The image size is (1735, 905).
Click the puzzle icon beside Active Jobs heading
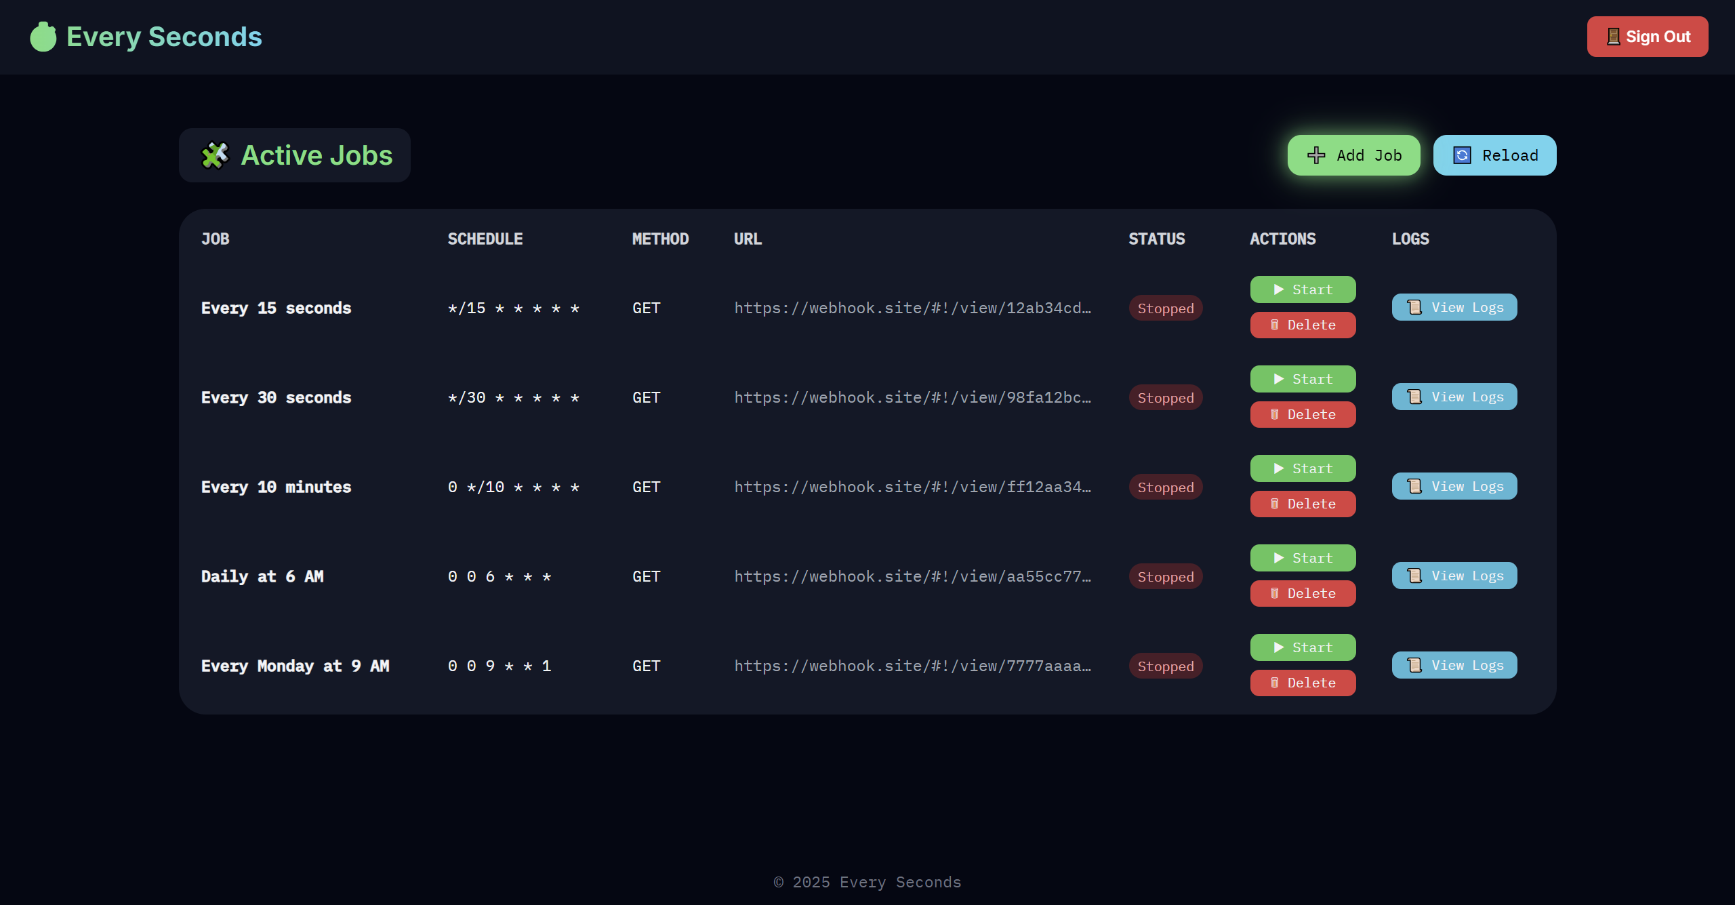point(216,155)
